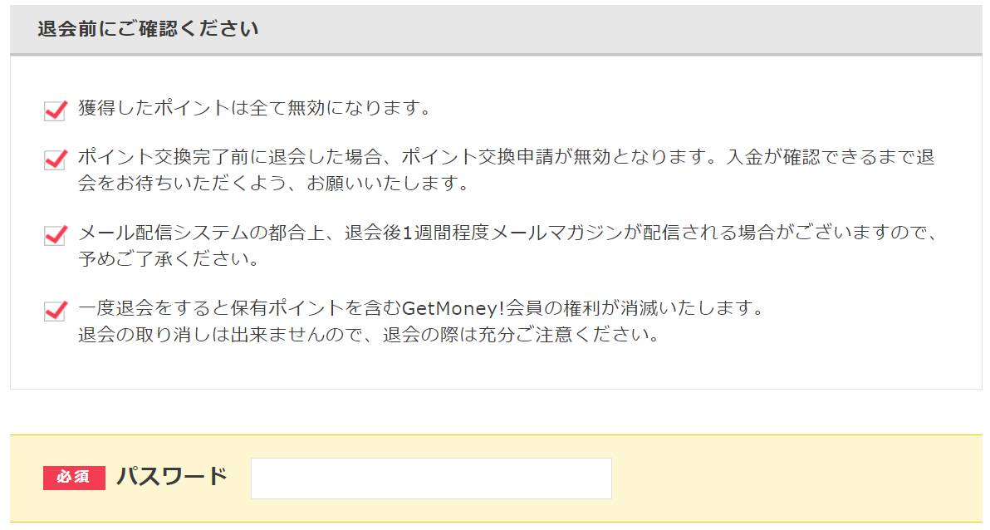
Task: Click the 退会前にご確認ください header
Action: tap(149, 29)
